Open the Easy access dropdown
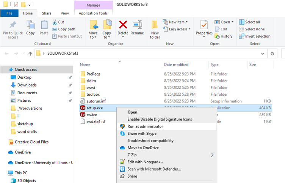The height and width of the screenshot is (183, 285). pos(177,29)
